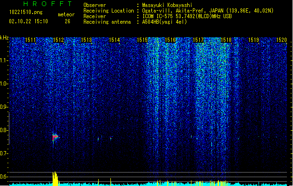This screenshot has width=293, height=186.
Task: Click the 1511 time marker
Action: (30, 40)
